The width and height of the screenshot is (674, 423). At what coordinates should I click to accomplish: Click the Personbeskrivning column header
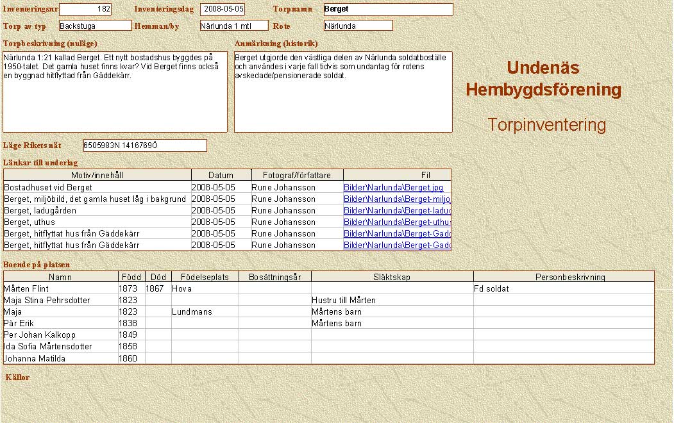coord(564,277)
